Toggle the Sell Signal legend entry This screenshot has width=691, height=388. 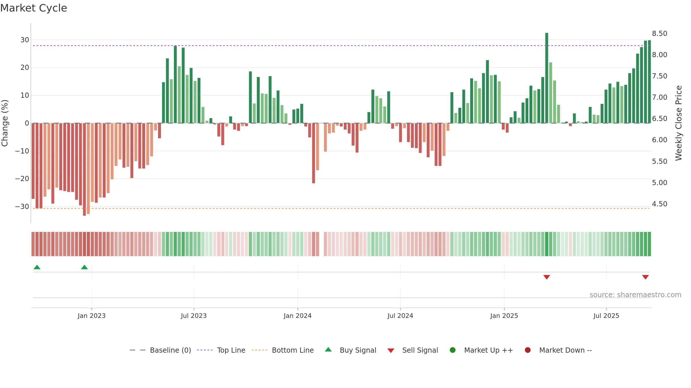point(413,350)
